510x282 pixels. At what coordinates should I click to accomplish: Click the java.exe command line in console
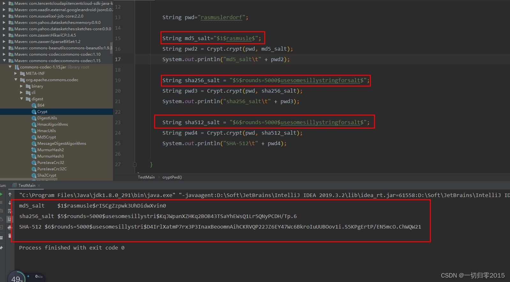click(x=264, y=195)
